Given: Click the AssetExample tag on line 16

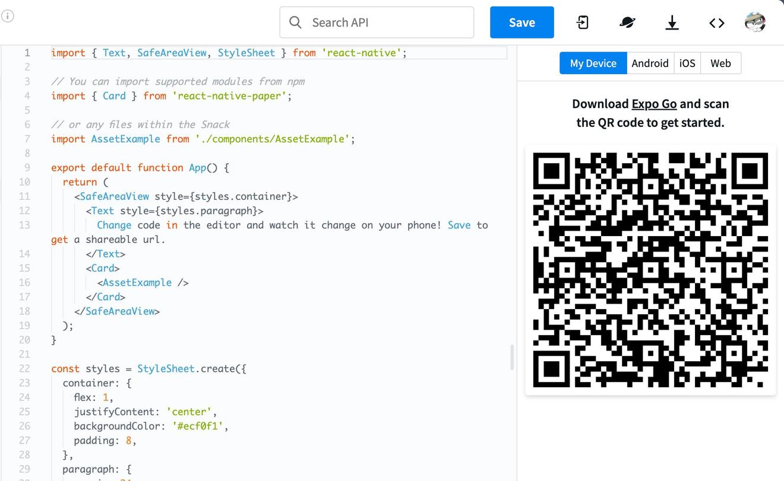Looking at the screenshot, I should [137, 283].
